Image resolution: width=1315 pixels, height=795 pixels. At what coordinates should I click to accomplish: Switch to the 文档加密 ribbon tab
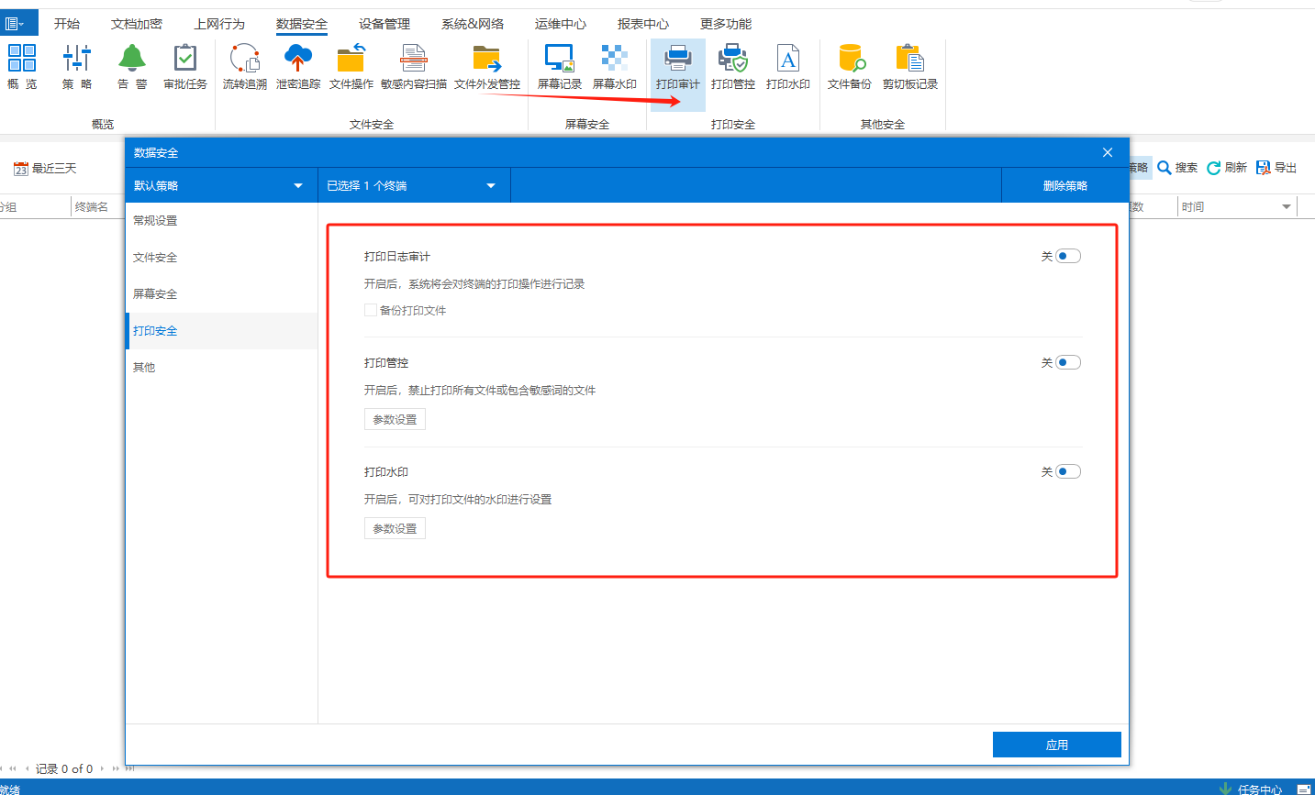pos(137,24)
